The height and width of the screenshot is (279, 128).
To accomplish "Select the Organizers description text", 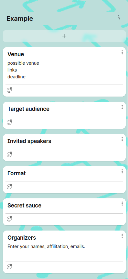I will (x=46, y=246).
